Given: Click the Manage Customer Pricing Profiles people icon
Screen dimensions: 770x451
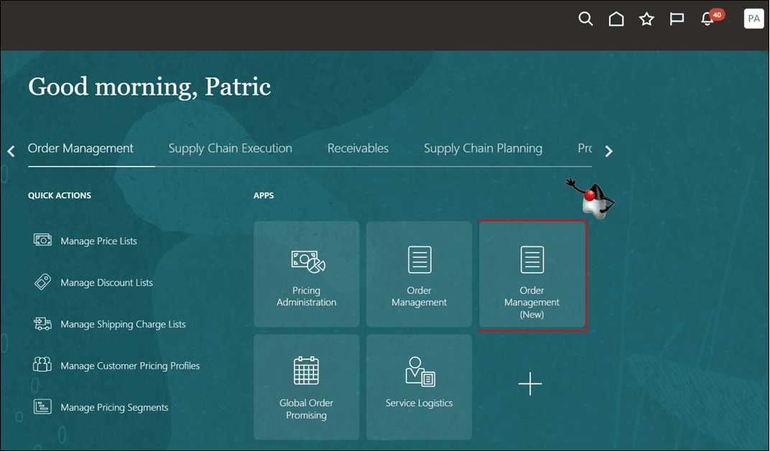Looking at the screenshot, I should click(x=42, y=365).
